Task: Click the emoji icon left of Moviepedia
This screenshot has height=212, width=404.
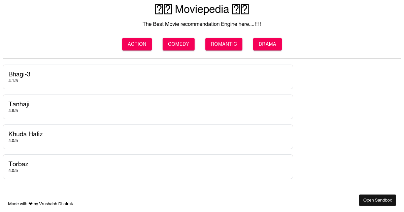Action: [164, 9]
